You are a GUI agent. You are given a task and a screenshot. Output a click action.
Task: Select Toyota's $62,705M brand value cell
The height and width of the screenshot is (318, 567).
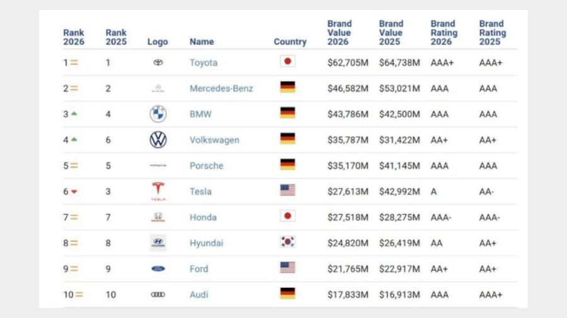pos(348,62)
